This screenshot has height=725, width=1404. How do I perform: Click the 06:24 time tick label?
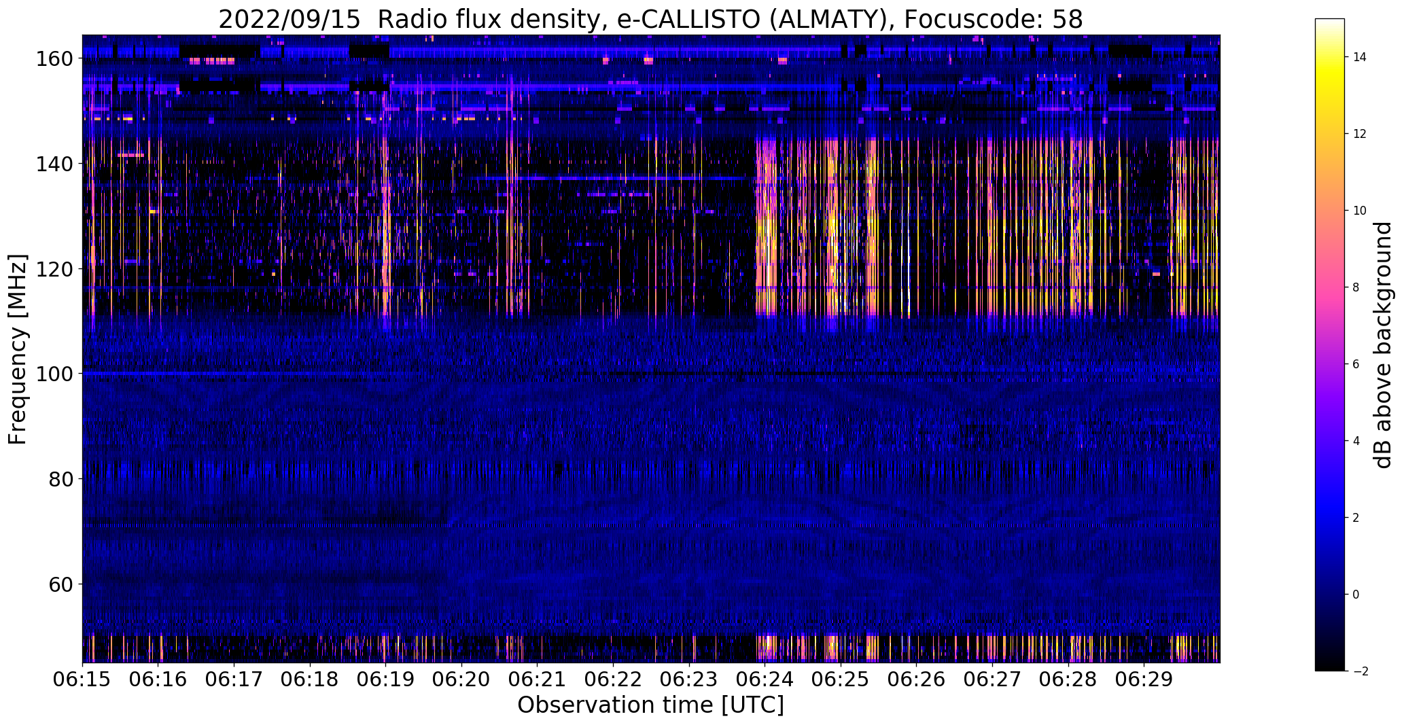coord(765,680)
